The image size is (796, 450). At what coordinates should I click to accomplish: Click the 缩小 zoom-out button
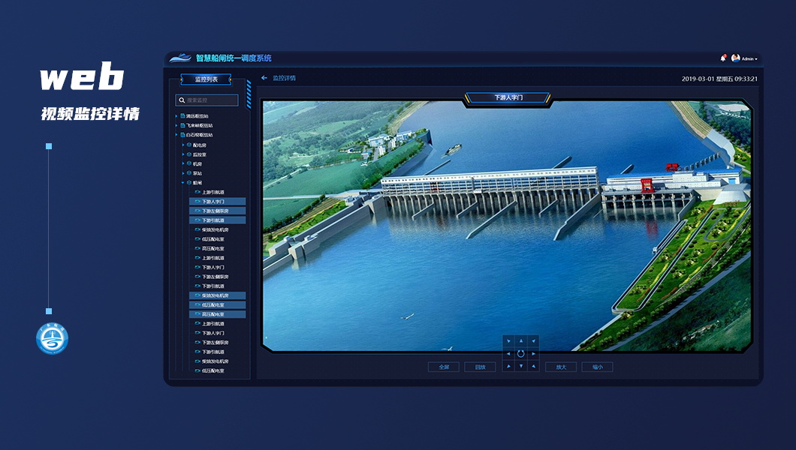tap(598, 367)
